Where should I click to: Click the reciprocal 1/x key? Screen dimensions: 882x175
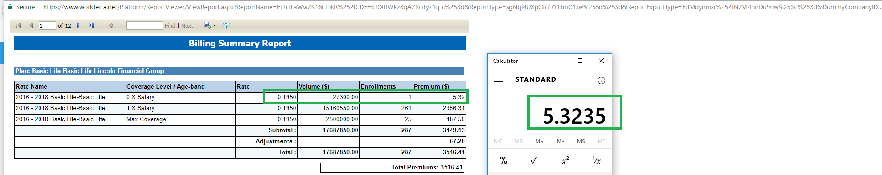(x=596, y=160)
